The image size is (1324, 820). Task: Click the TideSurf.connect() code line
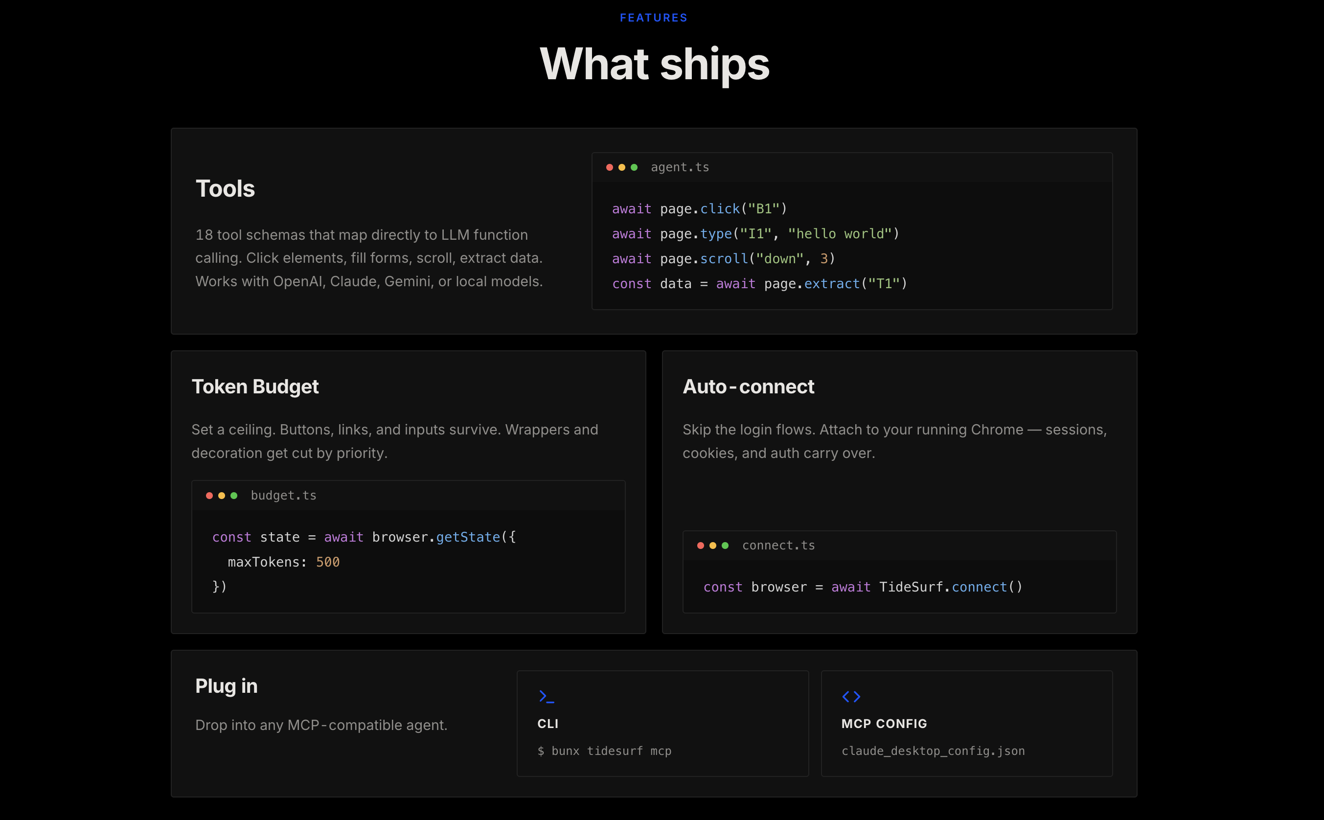coord(863,587)
